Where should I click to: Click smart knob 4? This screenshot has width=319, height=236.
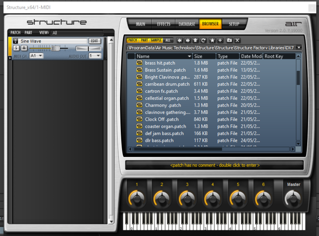pos(213,198)
